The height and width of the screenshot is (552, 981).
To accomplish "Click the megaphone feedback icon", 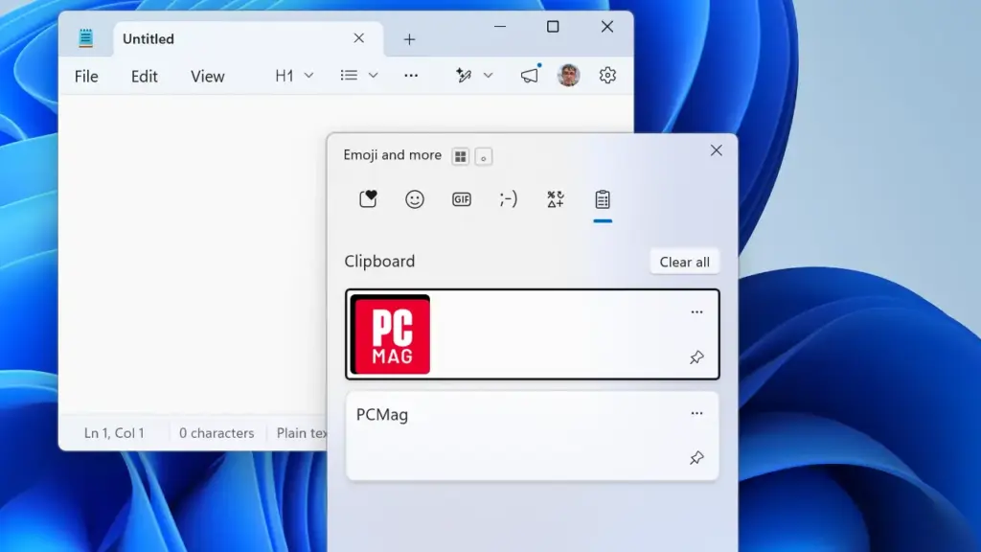I will (x=529, y=76).
